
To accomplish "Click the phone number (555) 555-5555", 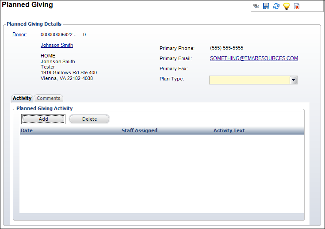I will pyautogui.click(x=226, y=48).
